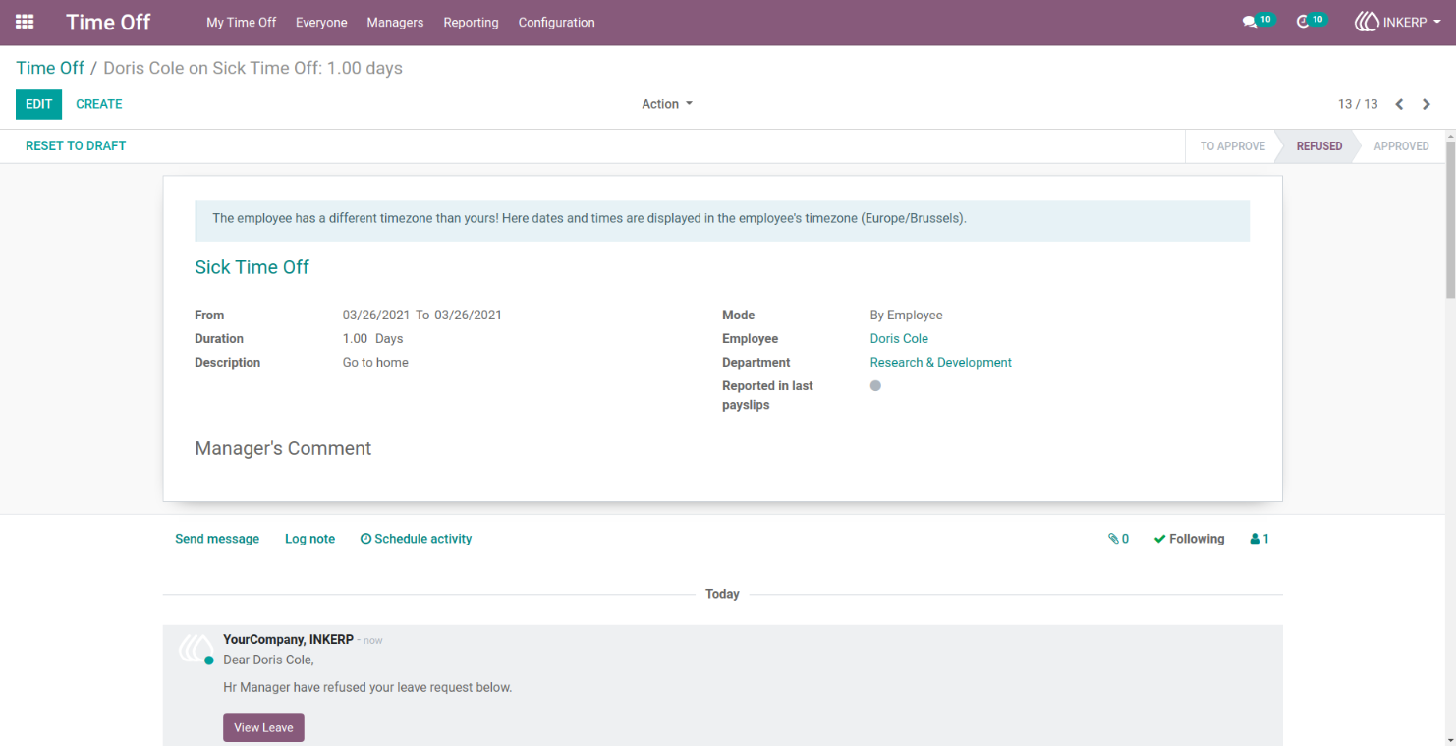The image size is (1456, 746).
Task: Go to next record arrow
Action: [1427, 104]
